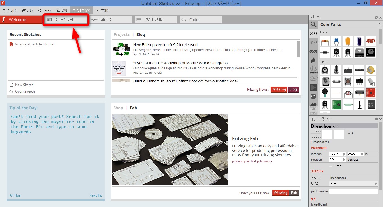Select the green circuit board part
Image resolution: width=383 pixels, height=207 pixels.
click(x=336, y=104)
